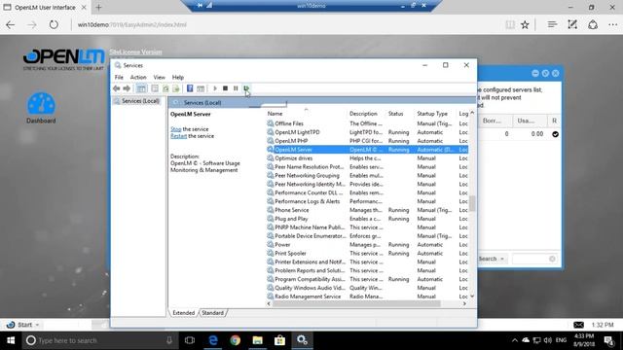Click the search input field in OpenLM panel
This screenshot has width=623, height=350.
coord(534,259)
